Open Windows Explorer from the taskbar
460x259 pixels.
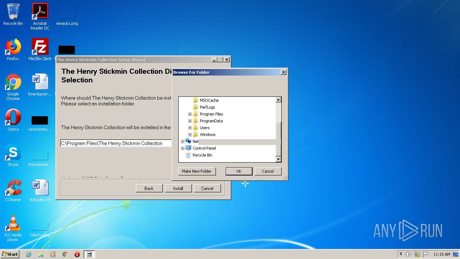click(x=41, y=254)
